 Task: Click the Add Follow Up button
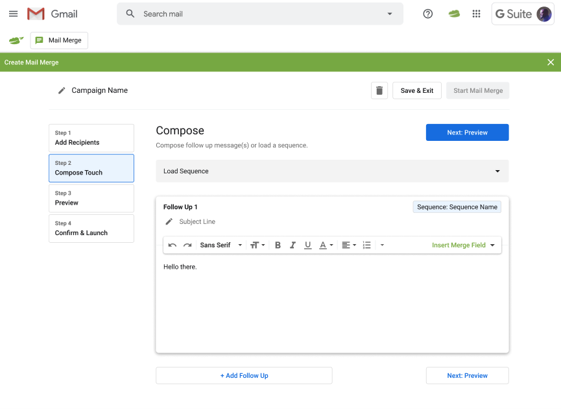(244, 375)
